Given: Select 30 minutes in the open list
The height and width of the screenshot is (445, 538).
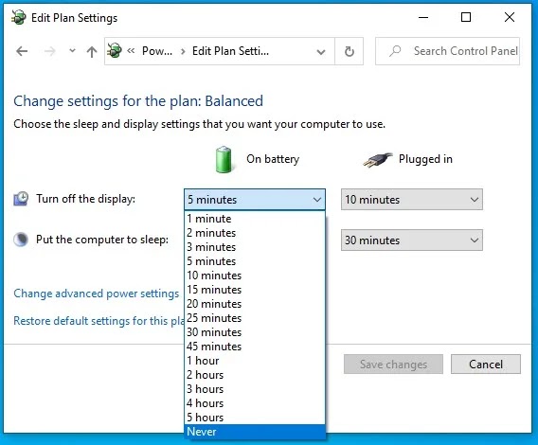Looking at the screenshot, I should click(x=255, y=332).
